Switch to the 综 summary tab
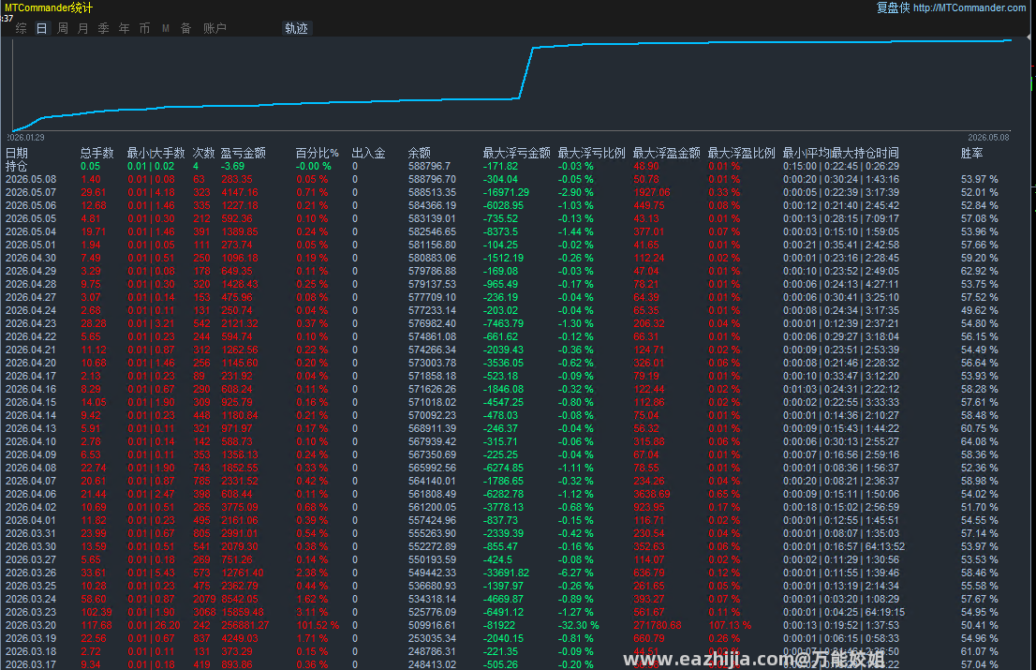Viewport: 1036px width, 670px height. pos(22,28)
